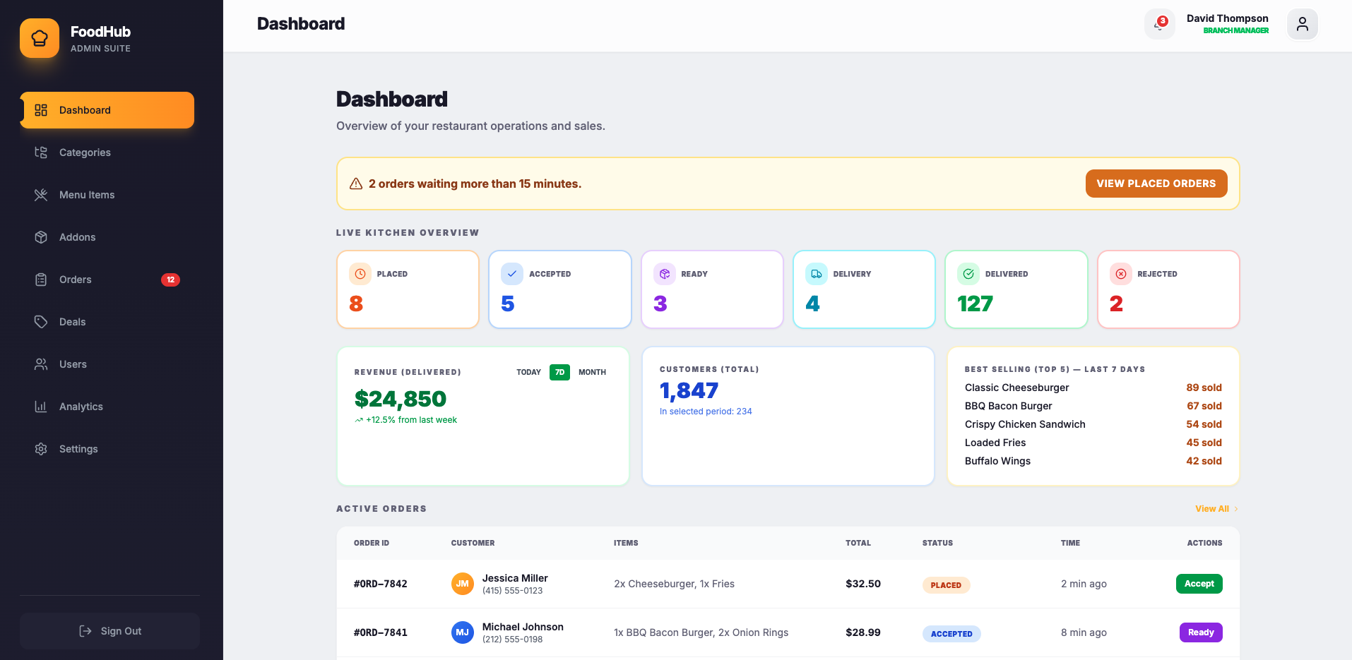
Task: Click the Orders clipboard icon
Action: point(41,280)
